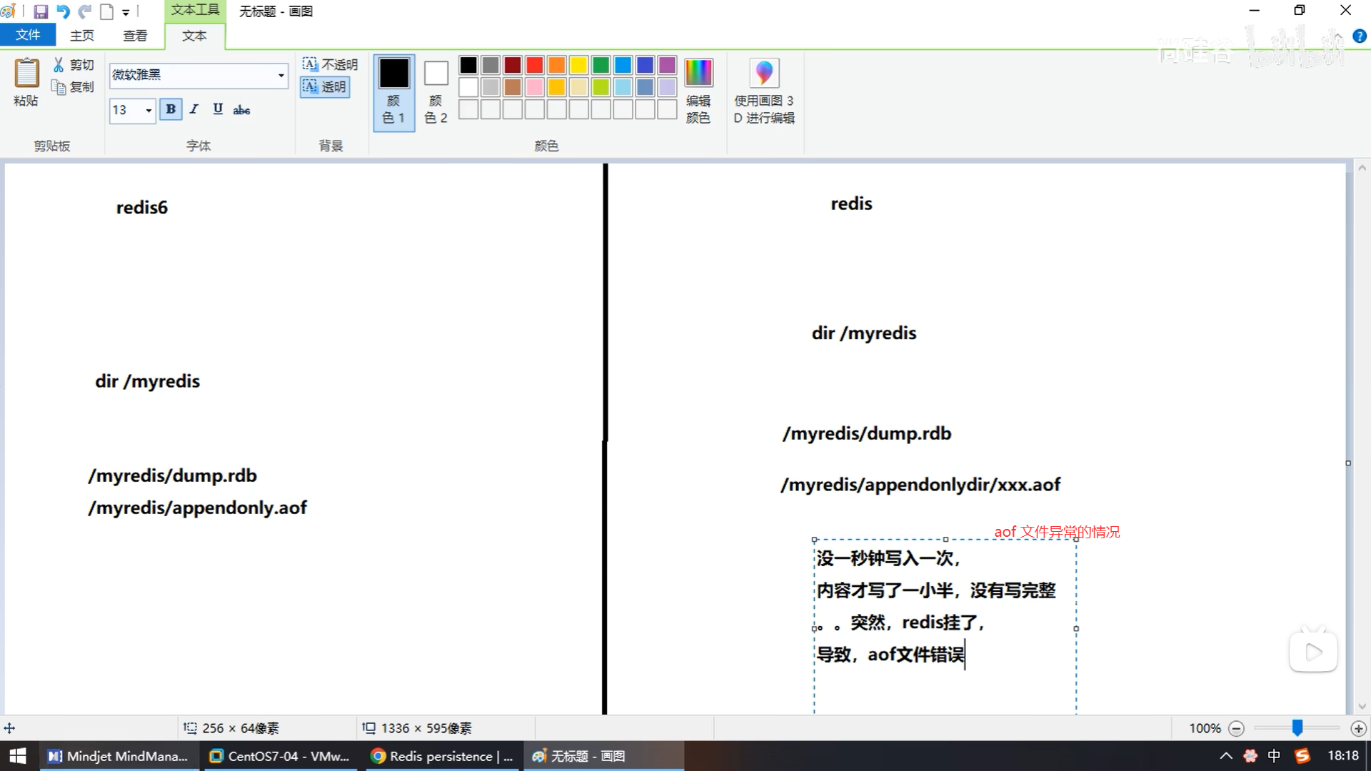The height and width of the screenshot is (771, 1371).
Task: Expand the font family dropdown
Action: pyautogui.click(x=281, y=75)
